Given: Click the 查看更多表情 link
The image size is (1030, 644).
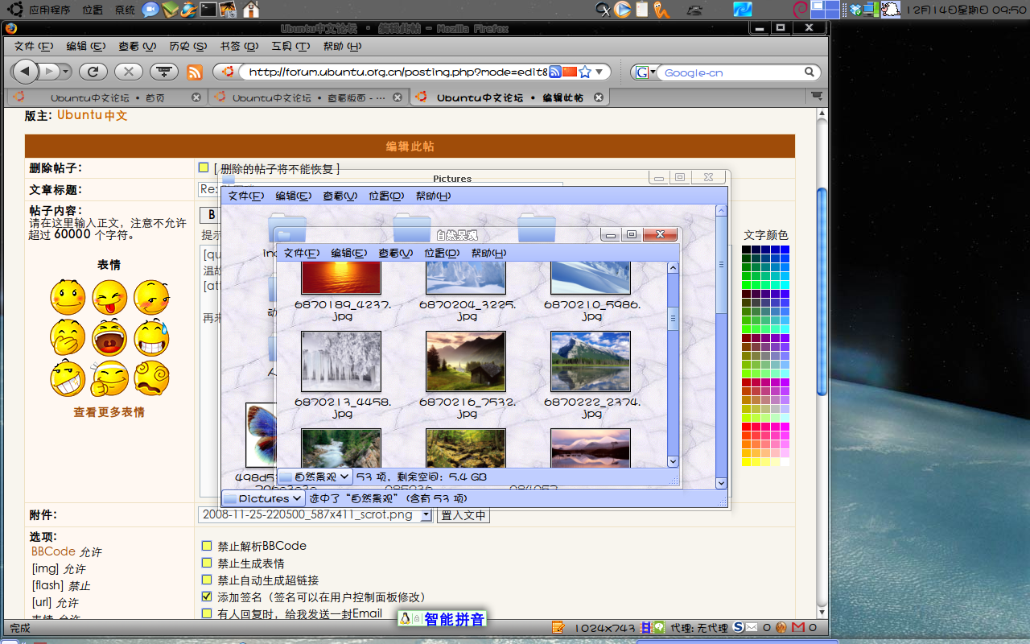Looking at the screenshot, I should click(x=109, y=411).
